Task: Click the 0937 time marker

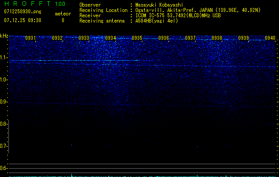Action: 190,38
